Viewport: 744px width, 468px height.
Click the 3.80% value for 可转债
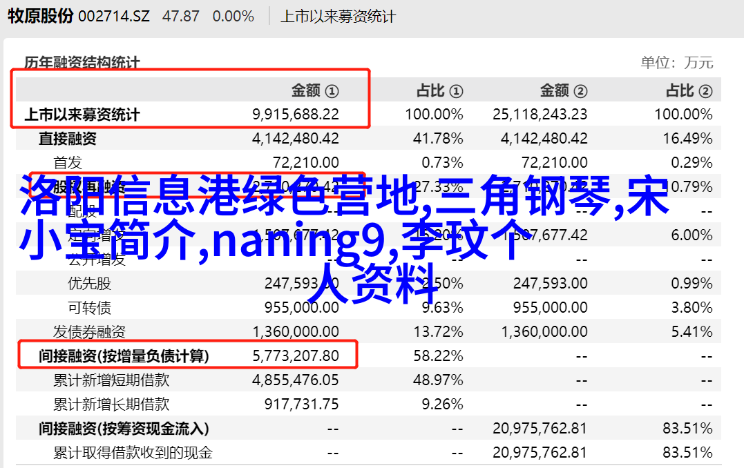[691, 308]
